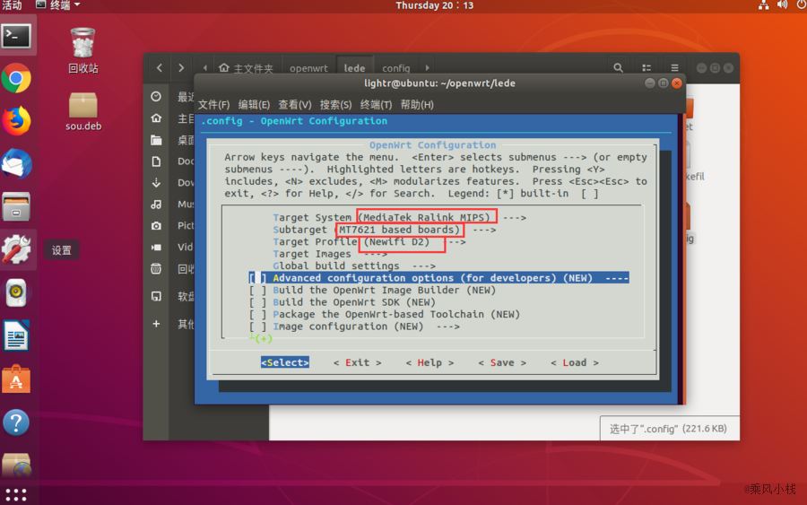Toggle Package the OpenWrt-based Toolchain checkbox

257,315
